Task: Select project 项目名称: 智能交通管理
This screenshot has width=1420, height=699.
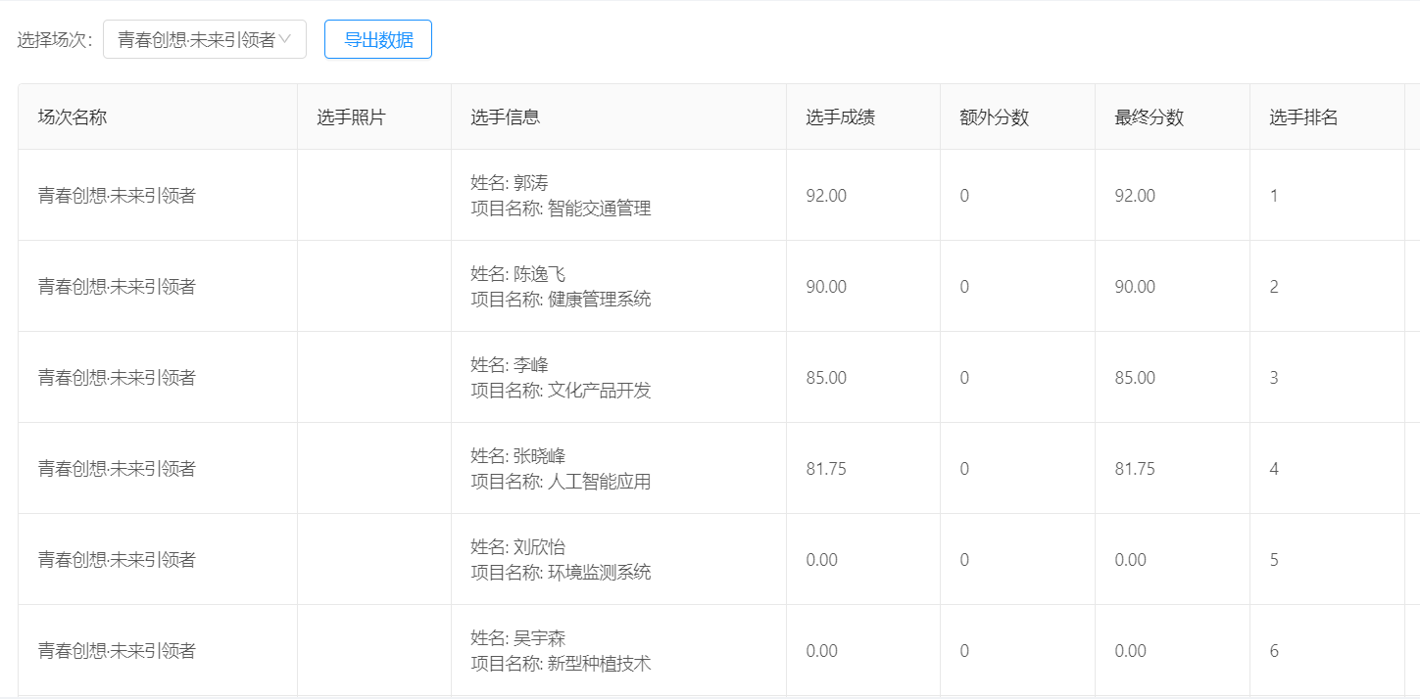Action: [562, 208]
